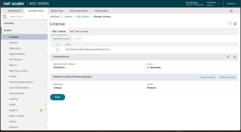
Task: Click the 1 (Gbps) bandwidth value
Action: (x=58, y=88)
